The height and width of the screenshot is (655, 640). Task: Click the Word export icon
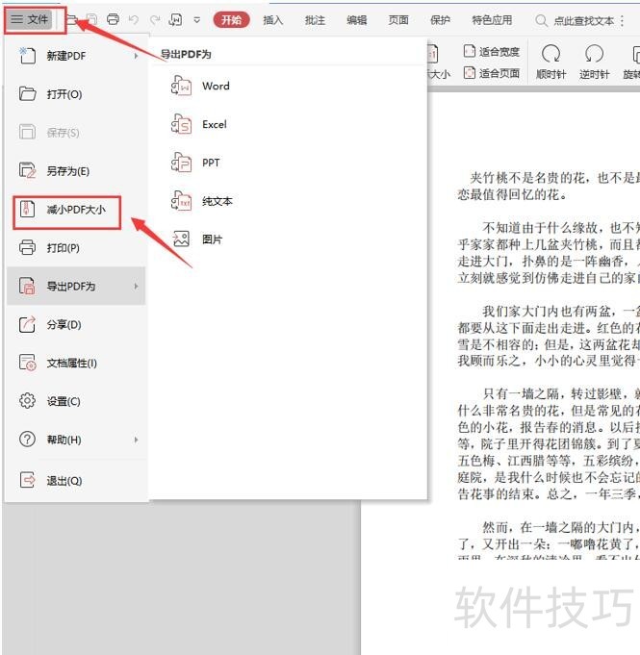(181, 86)
